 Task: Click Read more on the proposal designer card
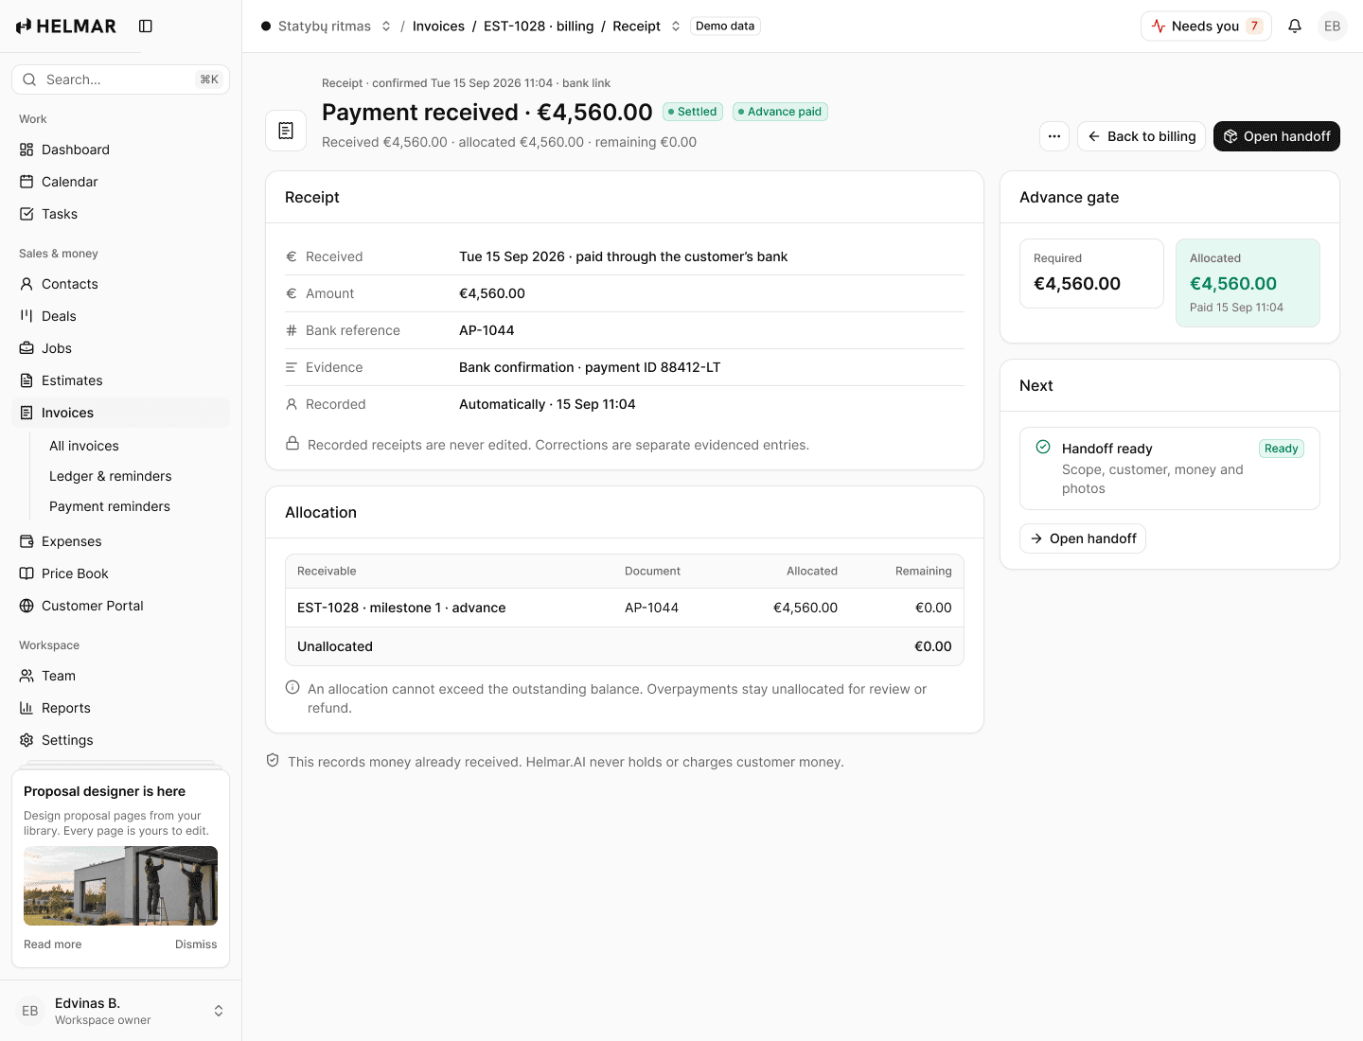[x=53, y=944]
